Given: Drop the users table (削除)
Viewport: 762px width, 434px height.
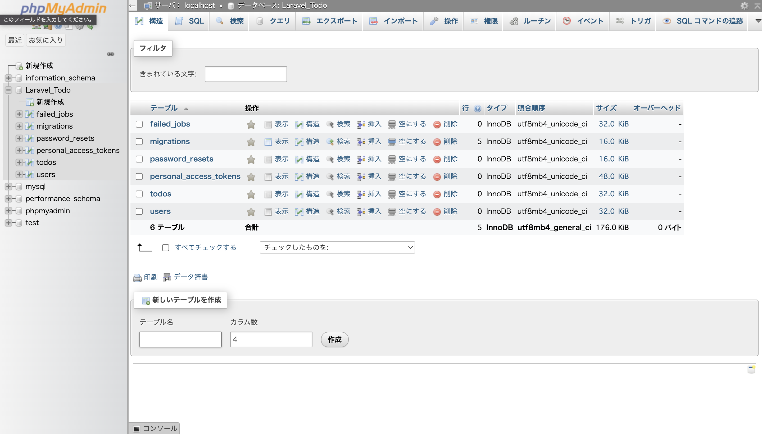Looking at the screenshot, I should click(446, 212).
